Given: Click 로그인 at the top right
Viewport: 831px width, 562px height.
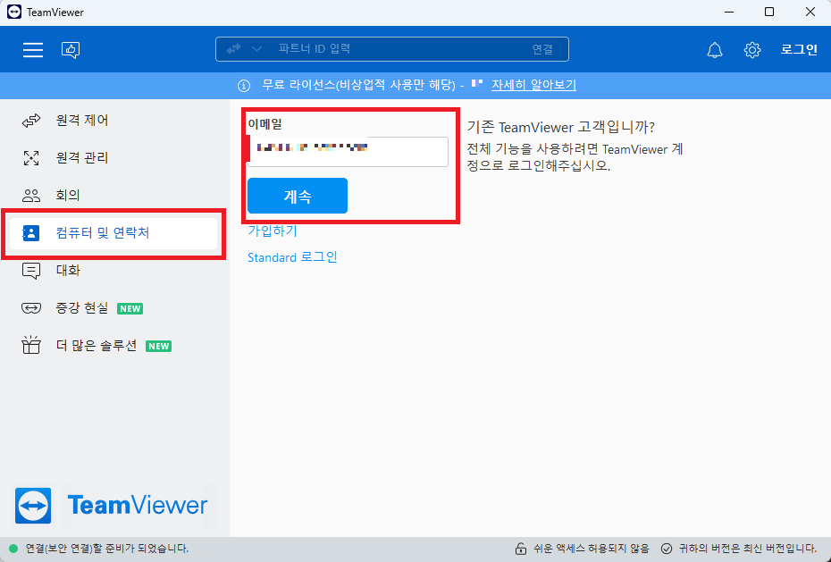Looking at the screenshot, I should (798, 49).
